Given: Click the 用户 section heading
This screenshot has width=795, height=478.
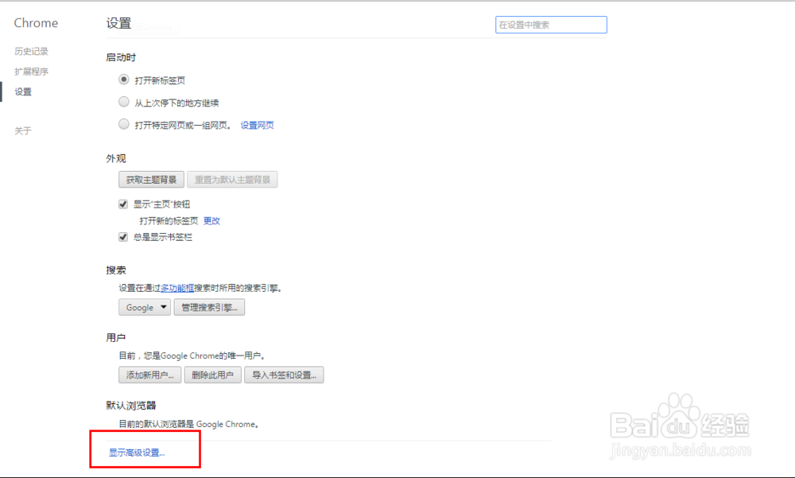Looking at the screenshot, I should pos(115,337).
